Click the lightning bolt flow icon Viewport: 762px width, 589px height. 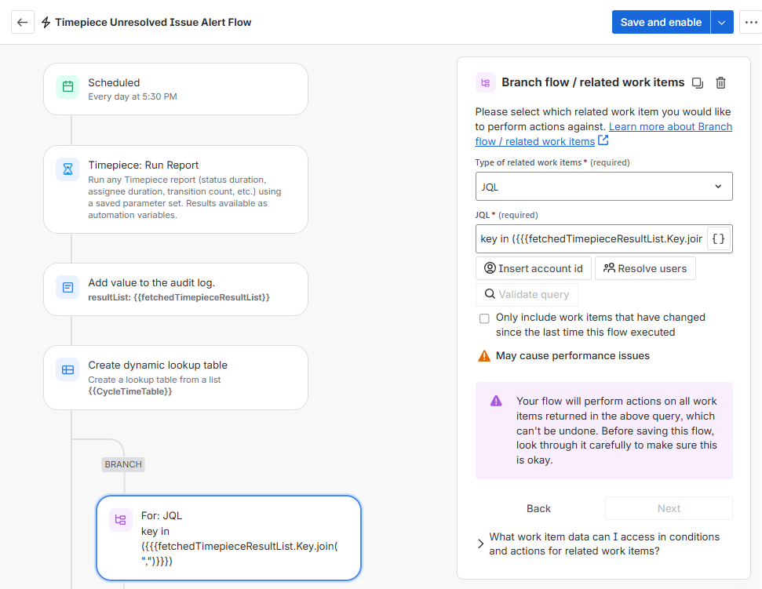[46, 22]
